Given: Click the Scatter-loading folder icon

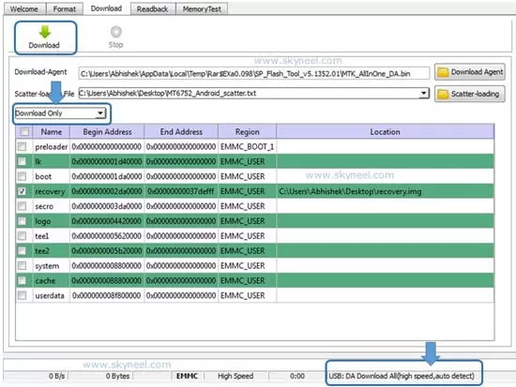Looking at the screenshot, I should tap(443, 94).
